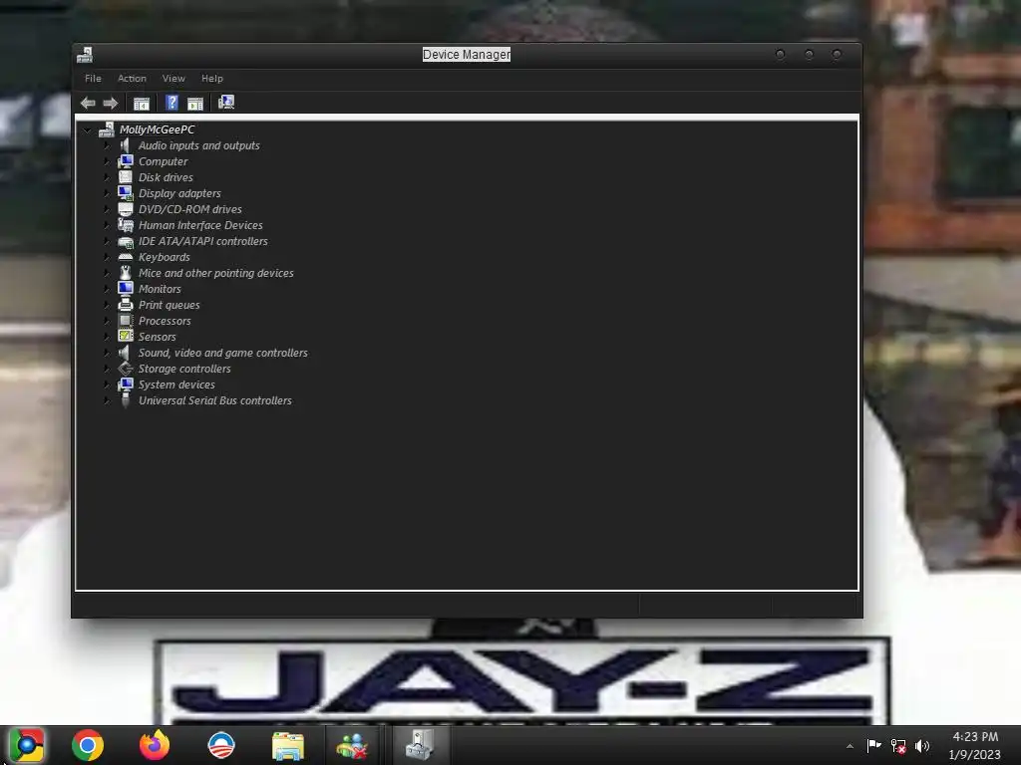
Task: Collapse the MollyMcGeePC root node
Action: coord(88,130)
